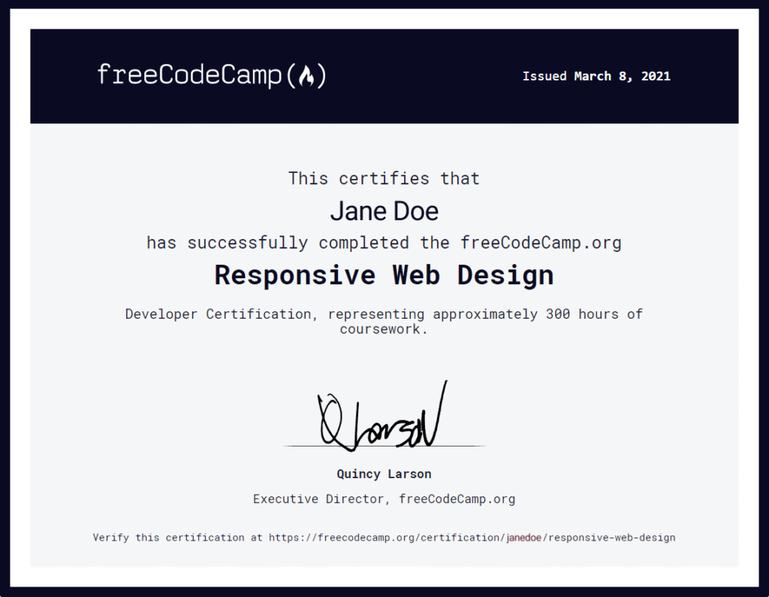Click the freeCodeCamp wordmark in the header

191,75
